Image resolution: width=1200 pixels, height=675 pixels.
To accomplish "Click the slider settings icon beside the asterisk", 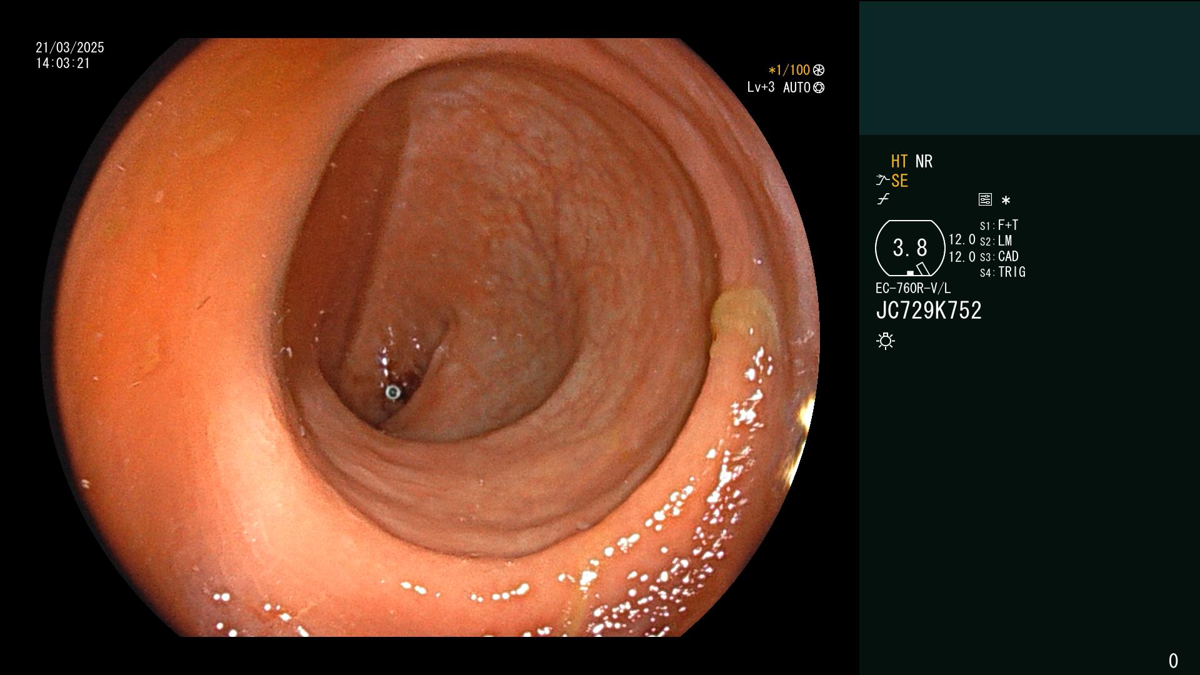I will [985, 199].
